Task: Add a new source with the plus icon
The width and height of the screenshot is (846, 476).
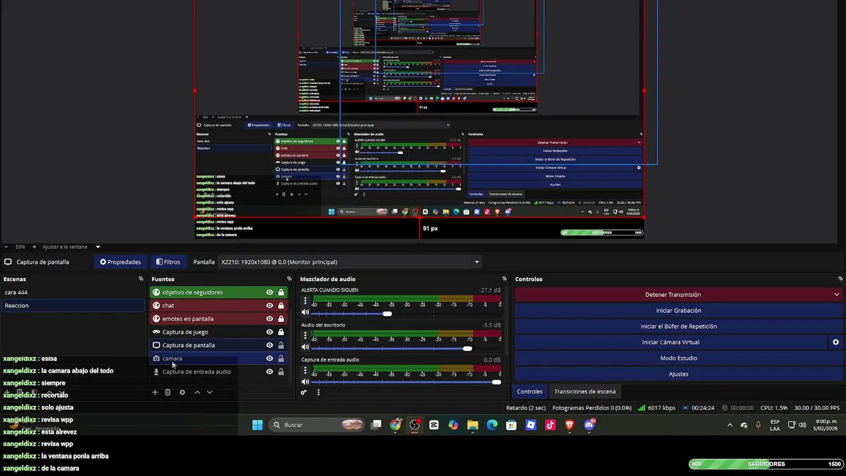Action: (155, 392)
